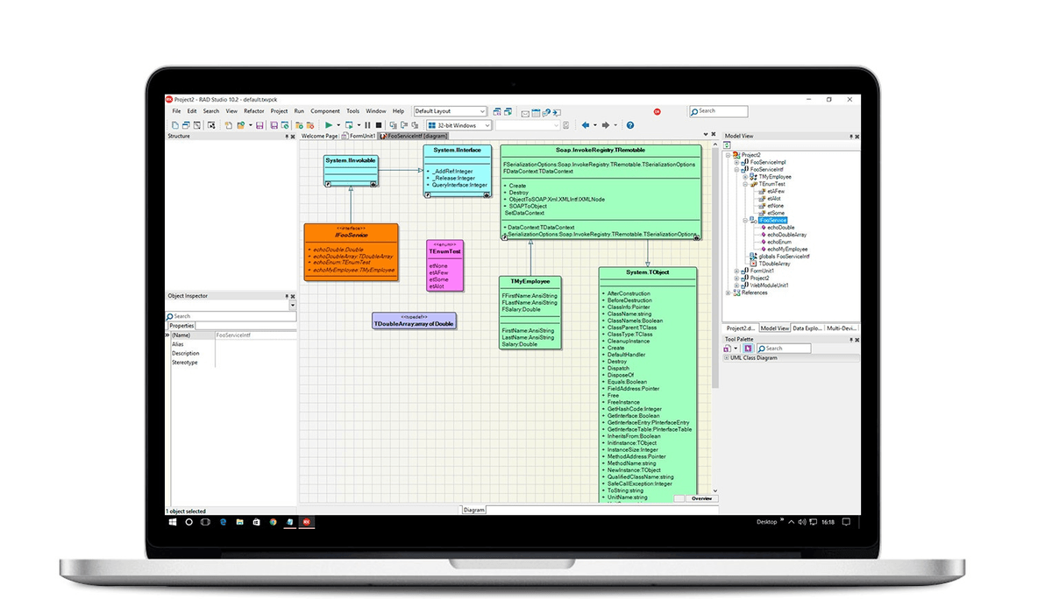Pin the Structure panel with pushpin
Image resolution: width=1052 pixels, height=599 pixels.
[x=287, y=137]
